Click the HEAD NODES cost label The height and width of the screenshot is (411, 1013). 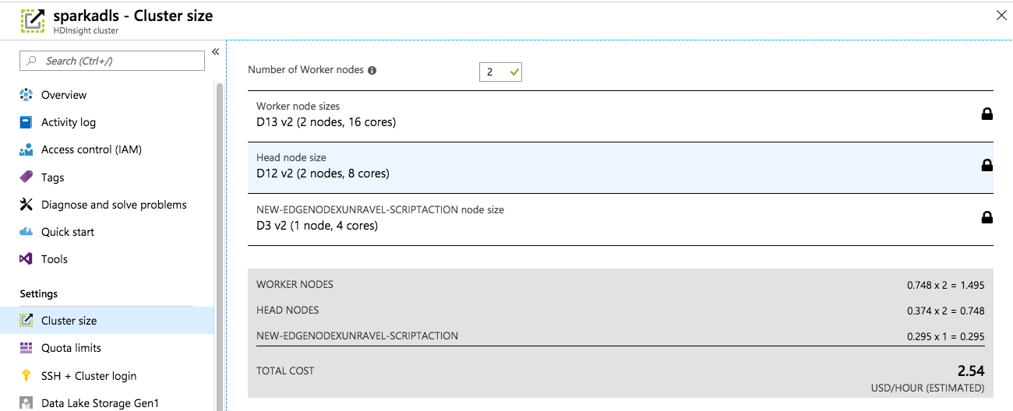[x=288, y=310]
